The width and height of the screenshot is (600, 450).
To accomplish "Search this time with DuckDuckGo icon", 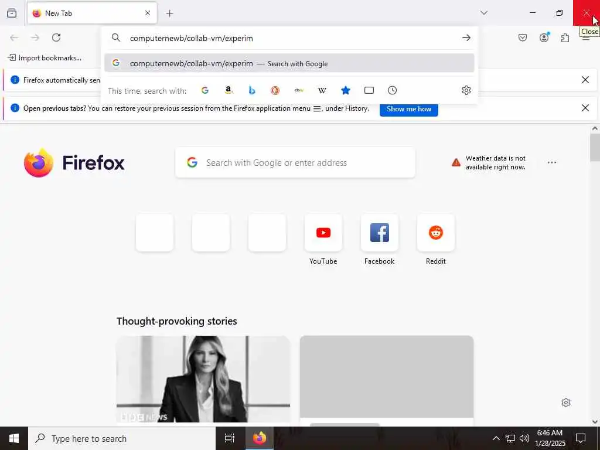I will click(x=275, y=90).
